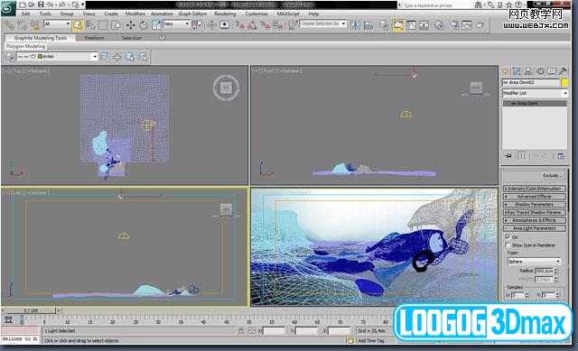
Task: Select the Select and Link tool
Action: pyautogui.click(x=9, y=25)
